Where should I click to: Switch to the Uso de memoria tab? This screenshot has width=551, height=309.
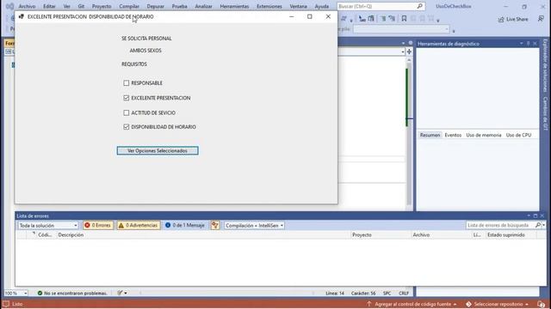tap(484, 135)
